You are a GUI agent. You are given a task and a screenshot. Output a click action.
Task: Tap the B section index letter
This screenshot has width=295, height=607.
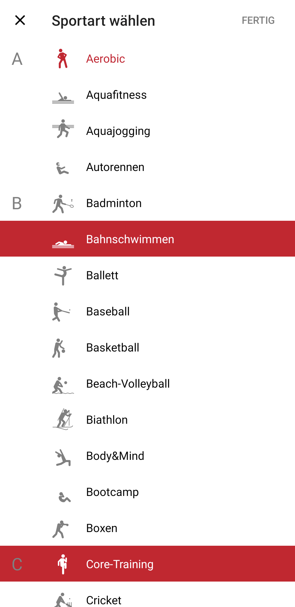17,203
